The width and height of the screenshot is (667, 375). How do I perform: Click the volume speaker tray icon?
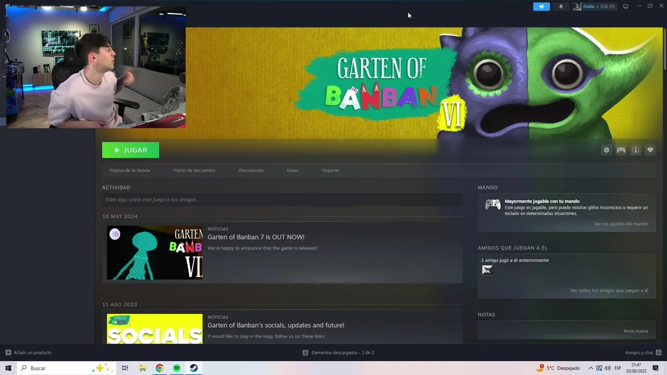(x=608, y=368)
